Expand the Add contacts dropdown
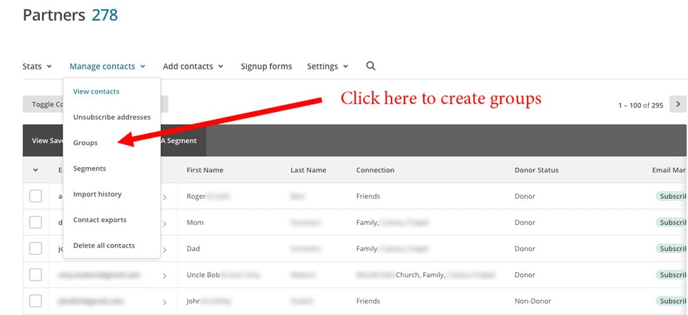Viewport: 688px width, 315px height. pos(193,67)
